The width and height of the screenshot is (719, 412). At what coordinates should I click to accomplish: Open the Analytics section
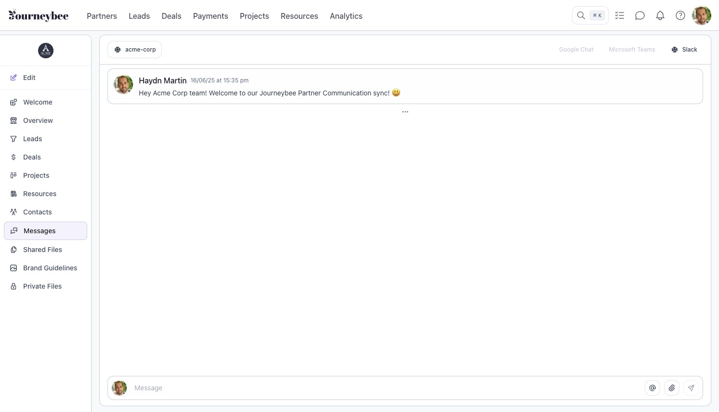pos(346,16)
